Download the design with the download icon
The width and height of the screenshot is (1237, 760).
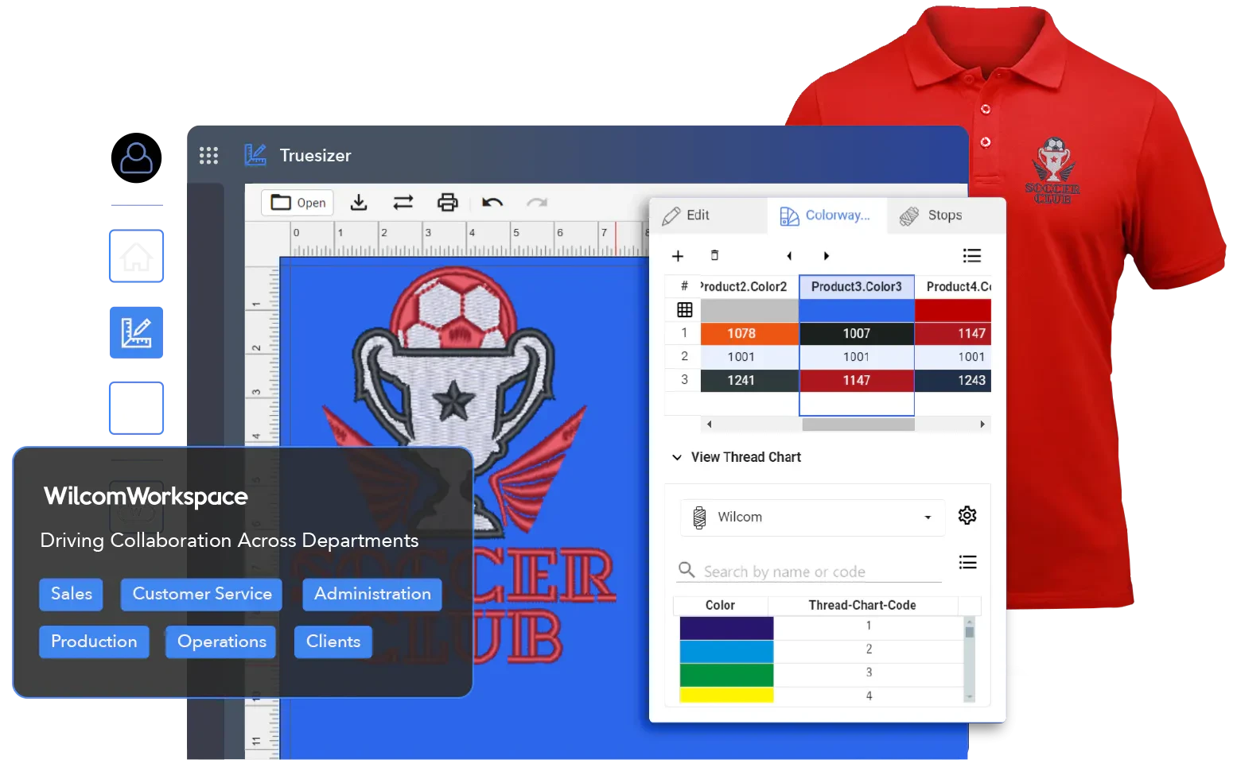click(x=359, y=202)
